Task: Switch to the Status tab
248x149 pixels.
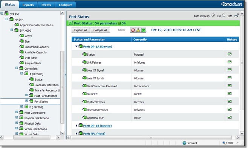Action: click(10, 5)
